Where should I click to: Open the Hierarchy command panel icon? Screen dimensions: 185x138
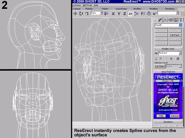coord(165,20)
